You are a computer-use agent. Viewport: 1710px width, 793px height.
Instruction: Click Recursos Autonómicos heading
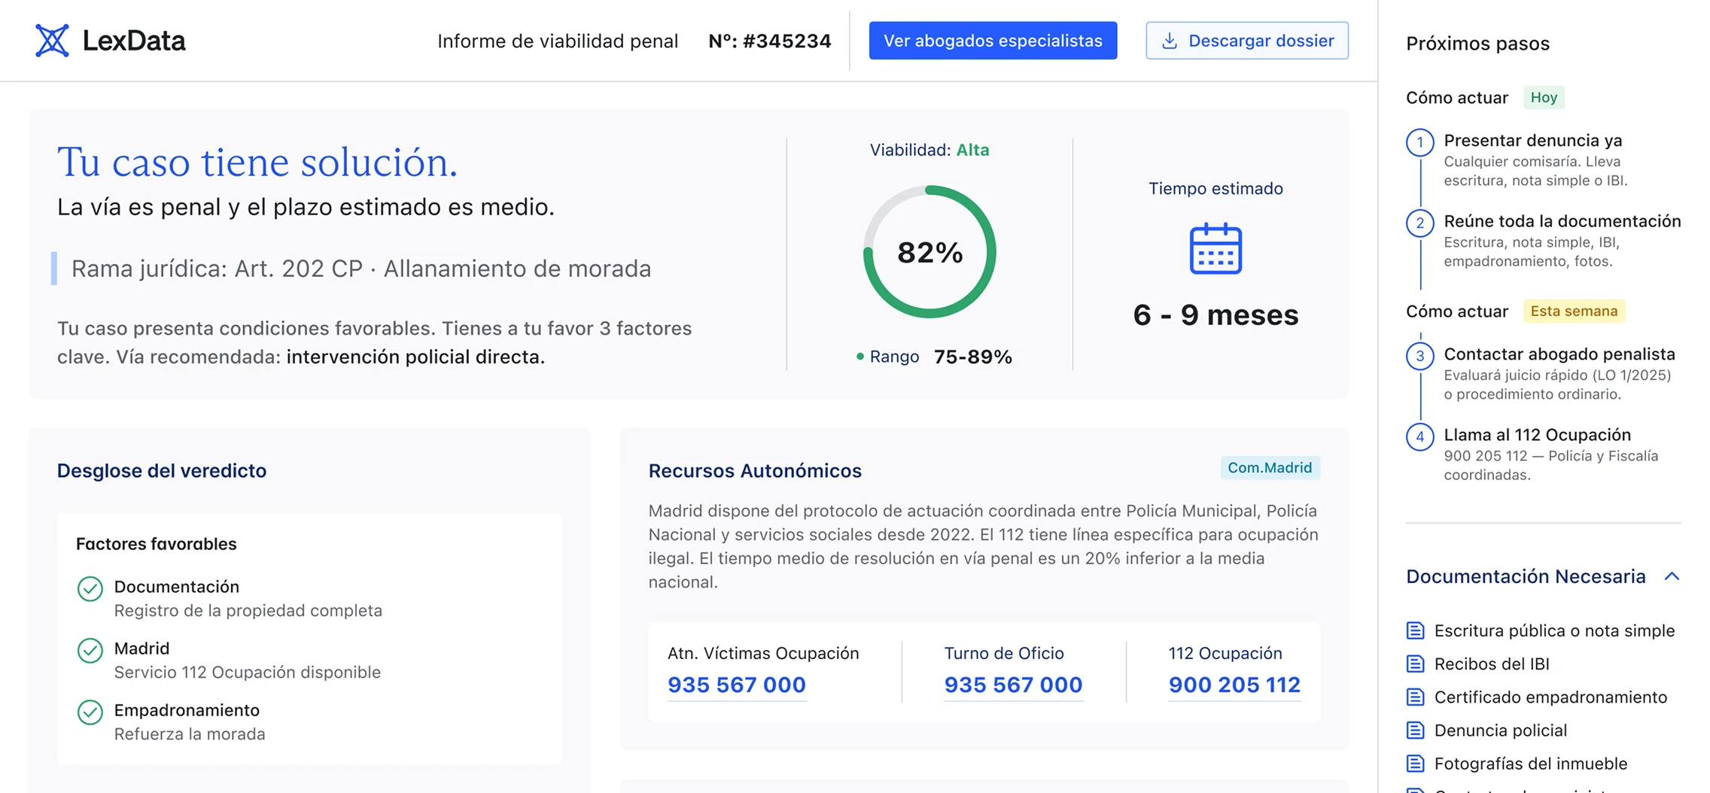click(x=755, y=471)
